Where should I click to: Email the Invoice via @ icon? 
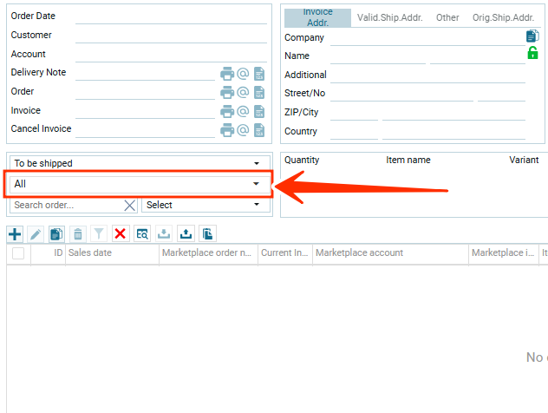tap(243, 111)
